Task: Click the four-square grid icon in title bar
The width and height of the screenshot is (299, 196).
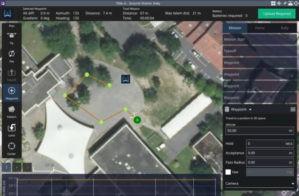Action: point(273,3)
